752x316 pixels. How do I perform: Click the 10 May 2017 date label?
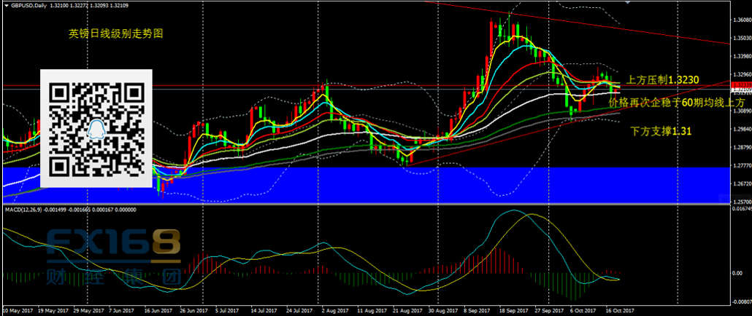click(x=18, y=309)
